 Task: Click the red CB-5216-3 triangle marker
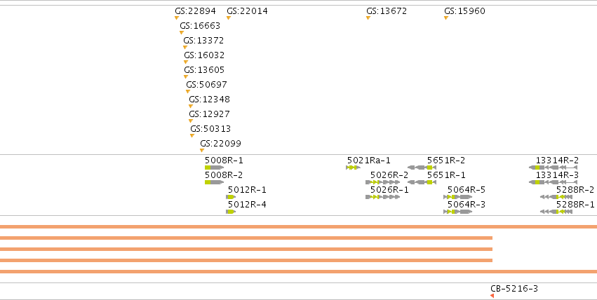tap(492, 296)
